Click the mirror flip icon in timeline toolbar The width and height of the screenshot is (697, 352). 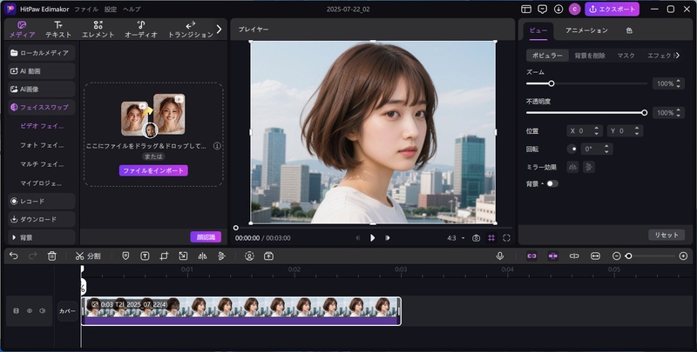[x=202, y=256]
